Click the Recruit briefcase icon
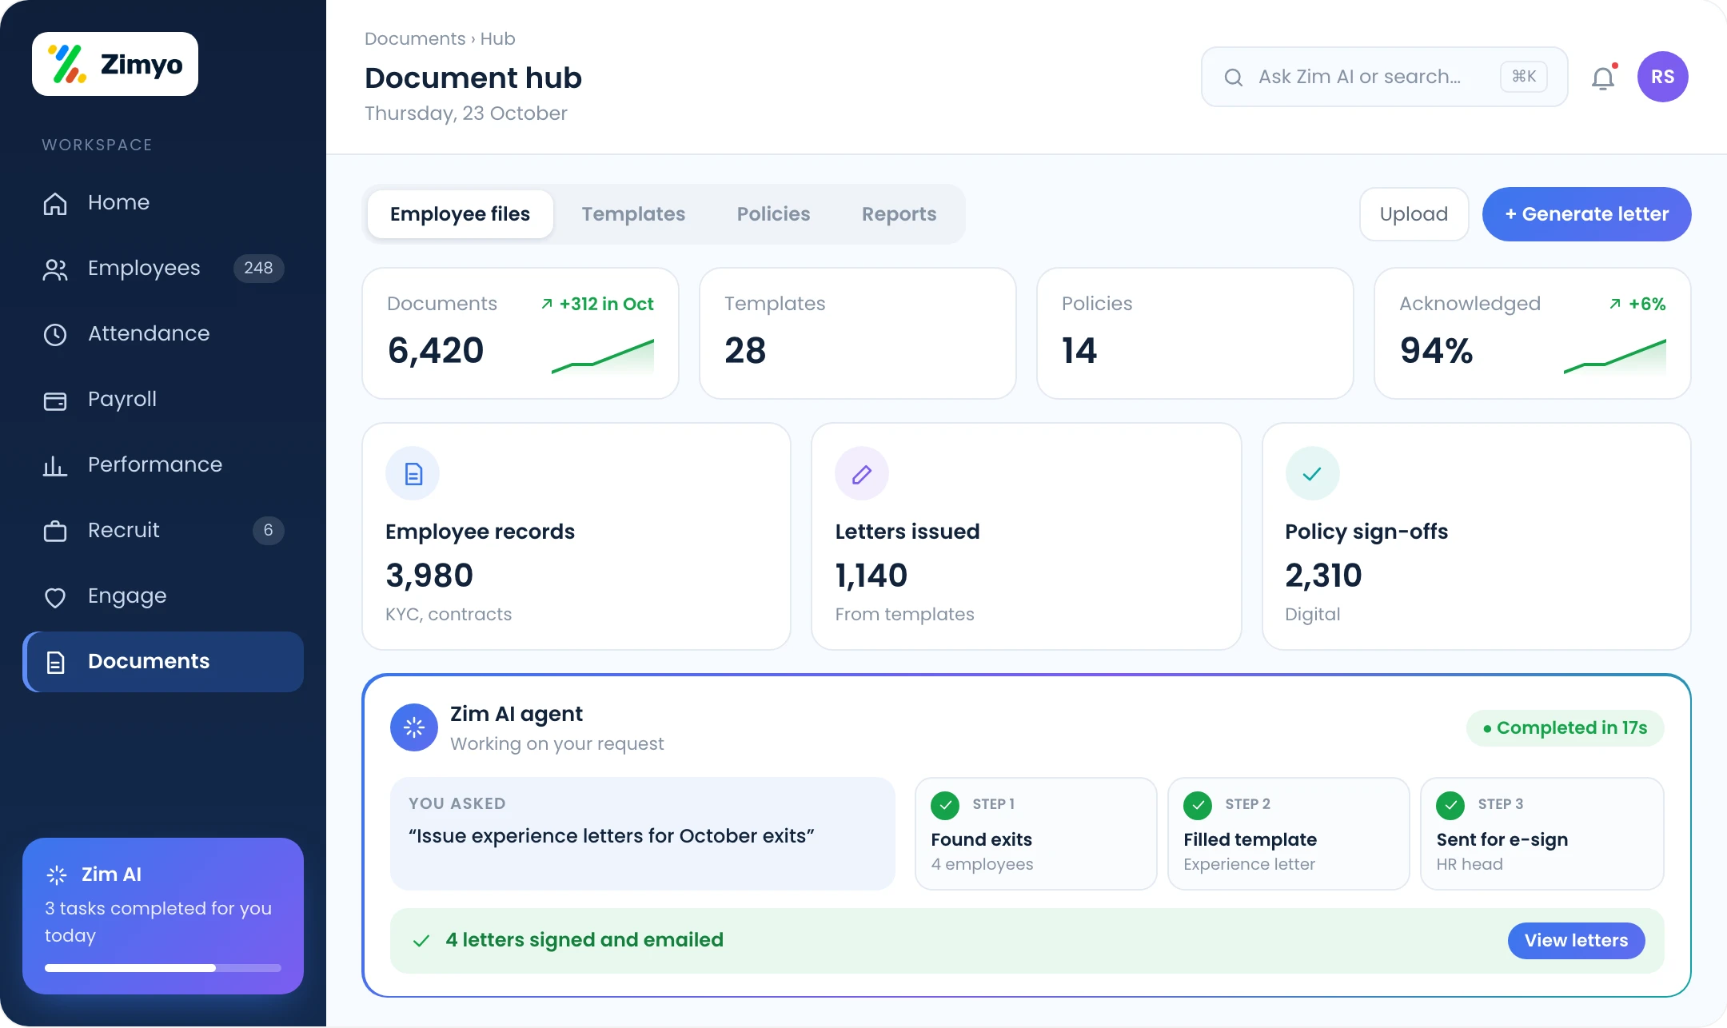Screen dimensions: 1727x1028 [x=55, y=531]
